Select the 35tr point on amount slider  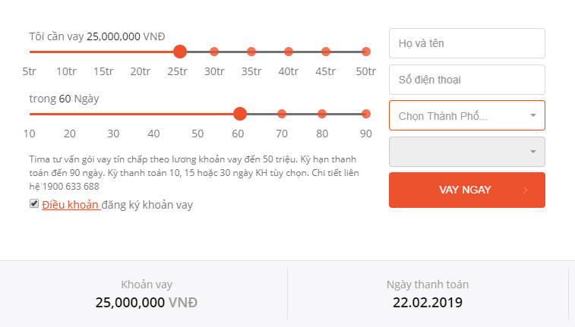[251, 52]
